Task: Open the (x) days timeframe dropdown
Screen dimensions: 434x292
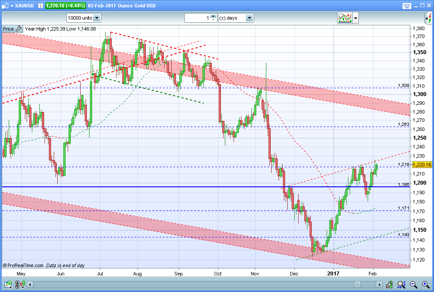Action: pos(236,18)
